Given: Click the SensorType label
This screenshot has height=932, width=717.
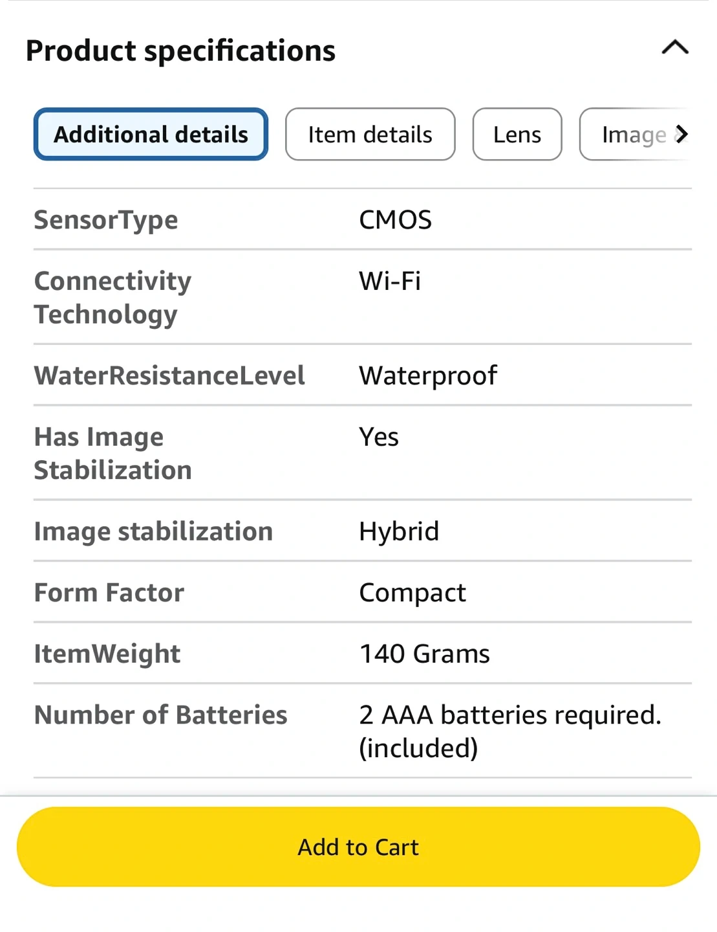Looking at the screenshot, I should click(106, 220).
